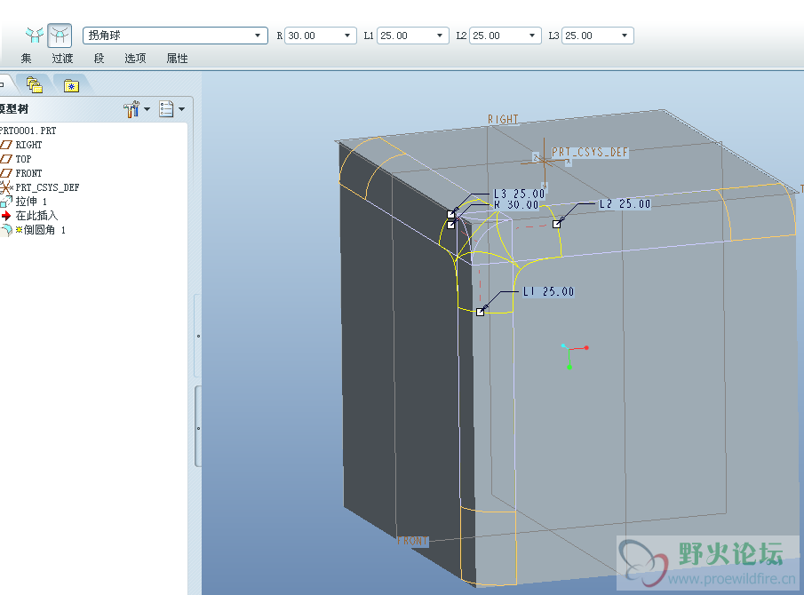804x595 pixels.
Task: Click the 拉伸 1 extrude feature icon
Action: (6, 202)
